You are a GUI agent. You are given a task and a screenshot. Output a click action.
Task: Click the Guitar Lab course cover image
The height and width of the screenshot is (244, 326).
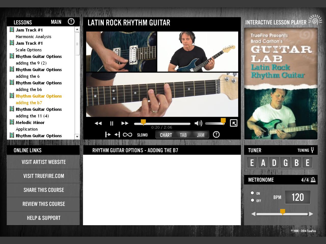point(281,84)
